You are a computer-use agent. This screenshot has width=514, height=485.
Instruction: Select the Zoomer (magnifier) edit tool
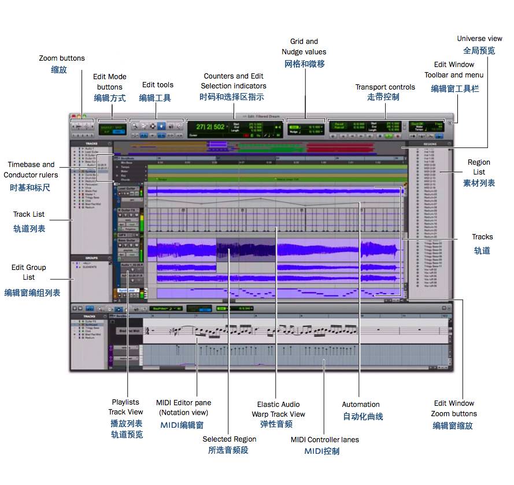pos(135,125)
